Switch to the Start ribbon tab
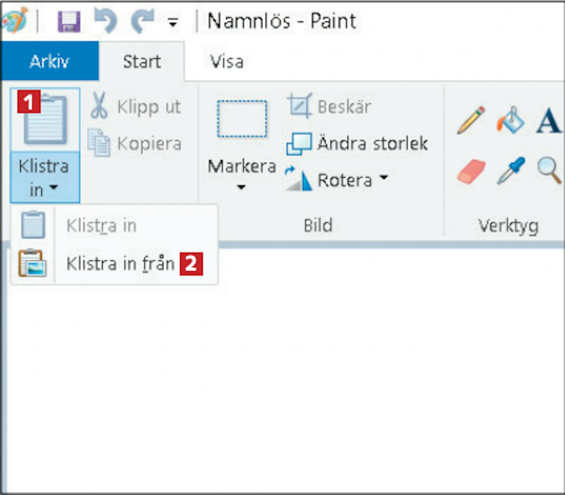This screenshot has height=495, width=565. pyautogui.click(x=142, y=61)
